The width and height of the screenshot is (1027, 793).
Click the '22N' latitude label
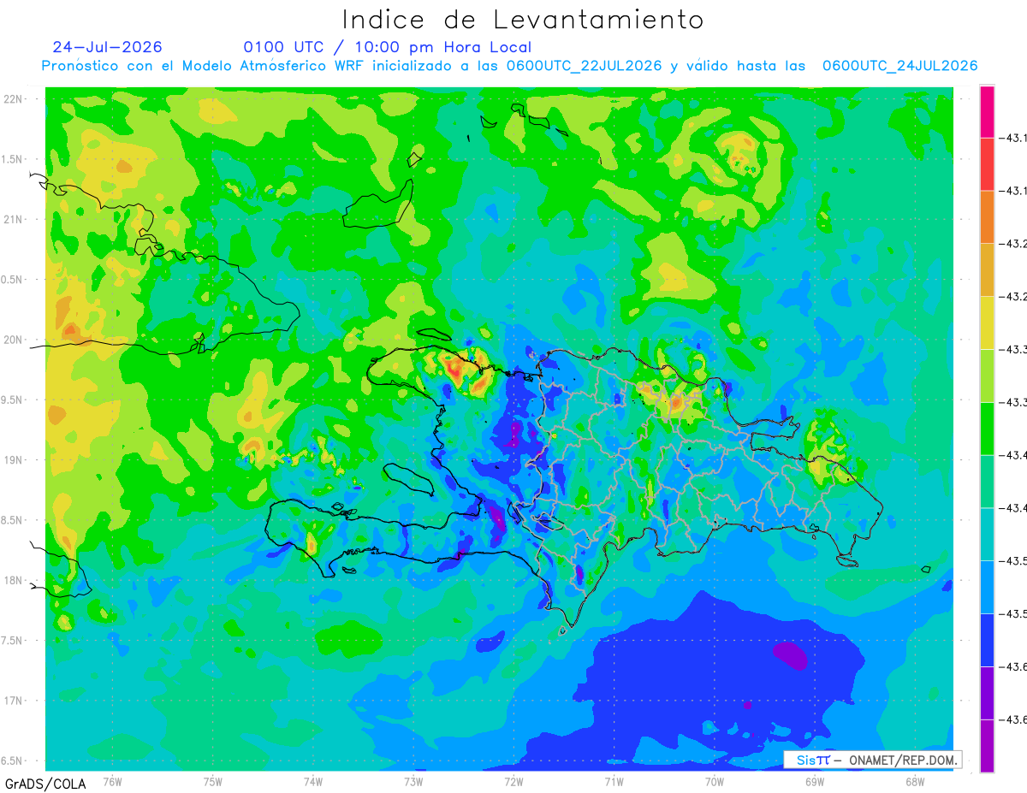point(12,99)
